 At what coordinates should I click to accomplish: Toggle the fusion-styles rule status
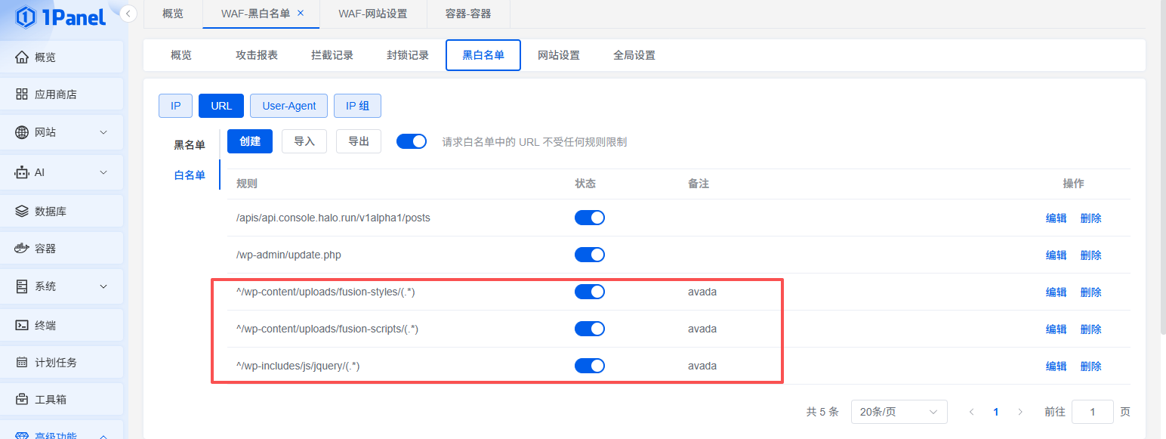(590, 292)
